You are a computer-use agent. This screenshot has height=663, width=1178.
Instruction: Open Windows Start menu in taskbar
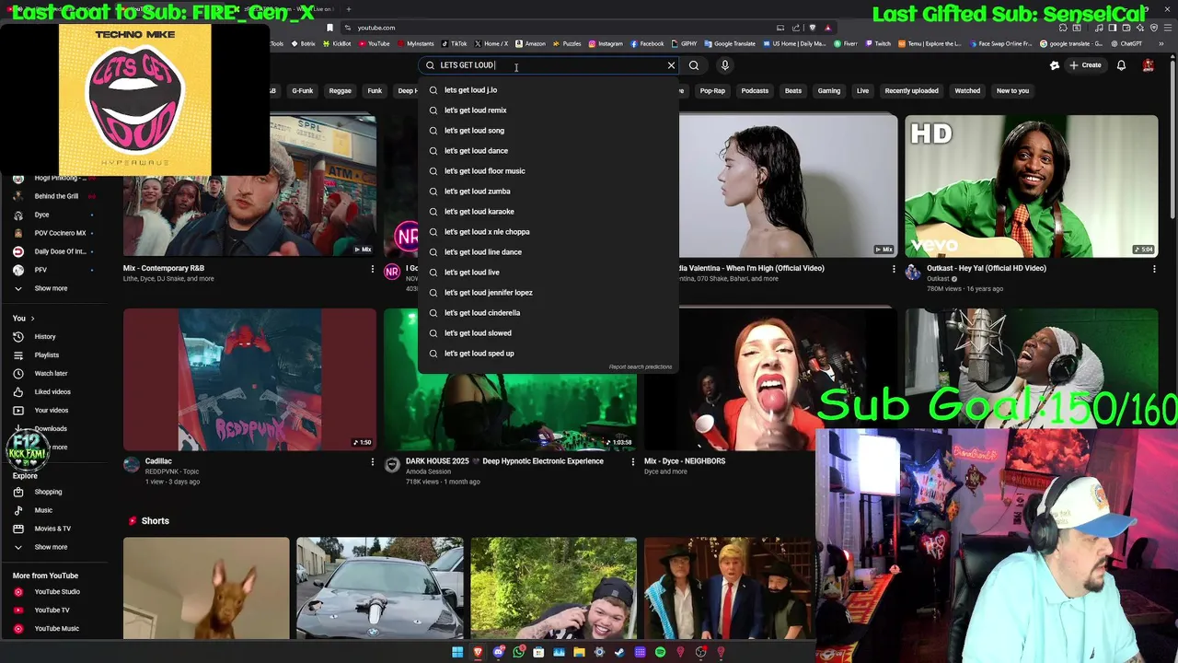click(x=457, y=653)
